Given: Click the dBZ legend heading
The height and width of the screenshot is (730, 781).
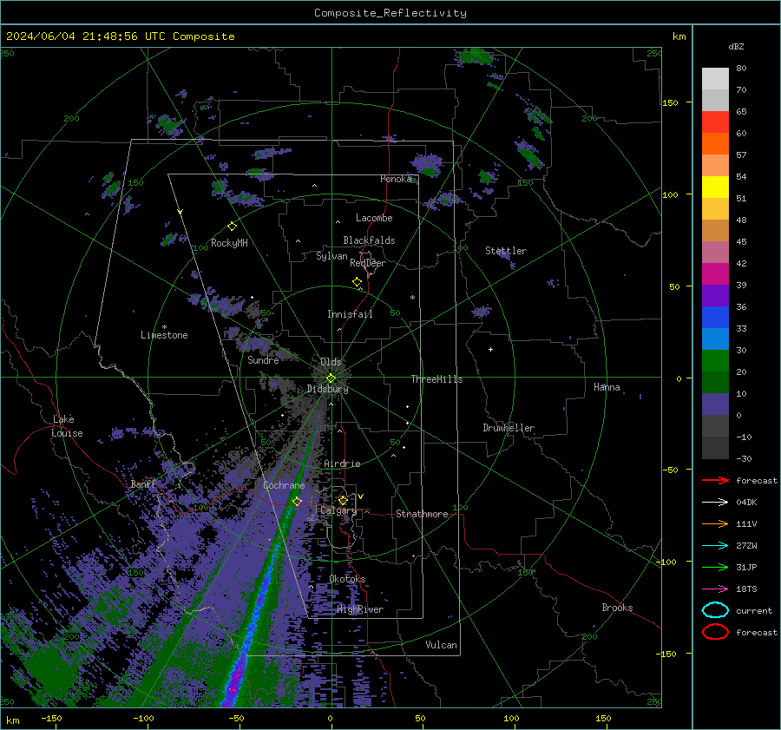Looking at the screenshot, I should pyautogui.click(x=736, y=46).
